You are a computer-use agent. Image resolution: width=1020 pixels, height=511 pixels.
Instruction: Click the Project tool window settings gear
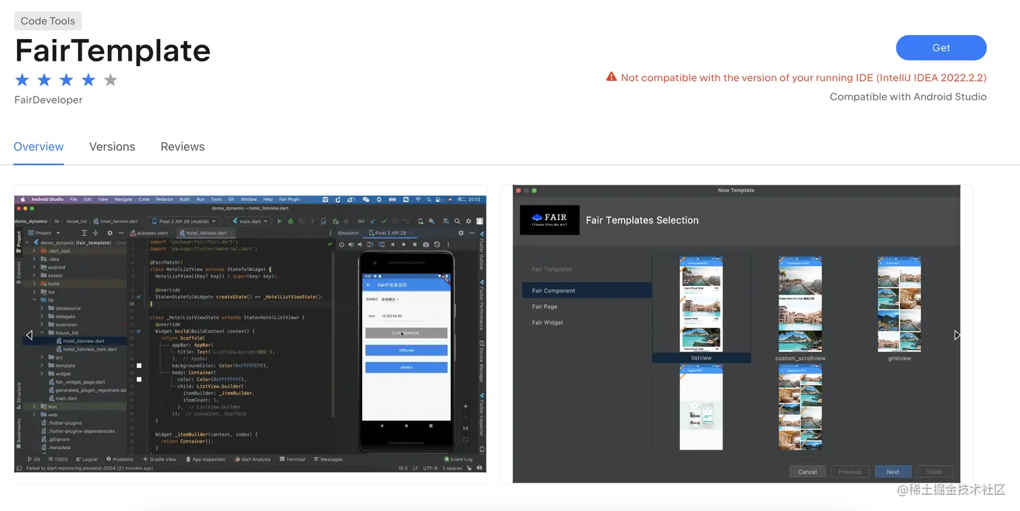tap(109, 233)
